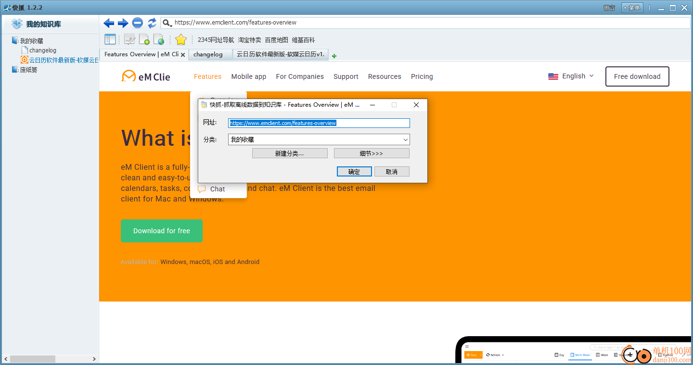Click the edit page pencil icon
This screenshot has height=365, width=693.
(129, 39)
